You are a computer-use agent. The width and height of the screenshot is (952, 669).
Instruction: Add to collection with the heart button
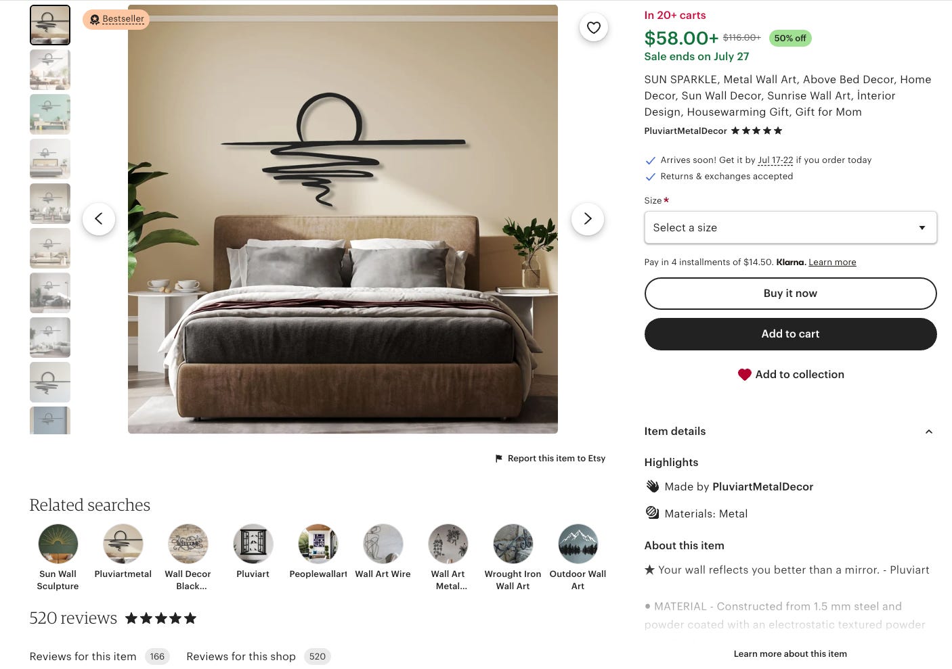[x=790, y=374]
